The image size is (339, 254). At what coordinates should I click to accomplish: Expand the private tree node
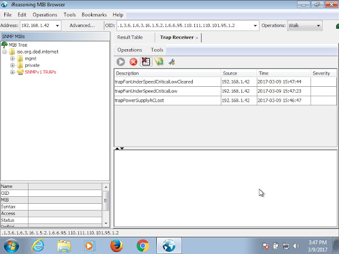pyautogui.click(x=12, y=65)
